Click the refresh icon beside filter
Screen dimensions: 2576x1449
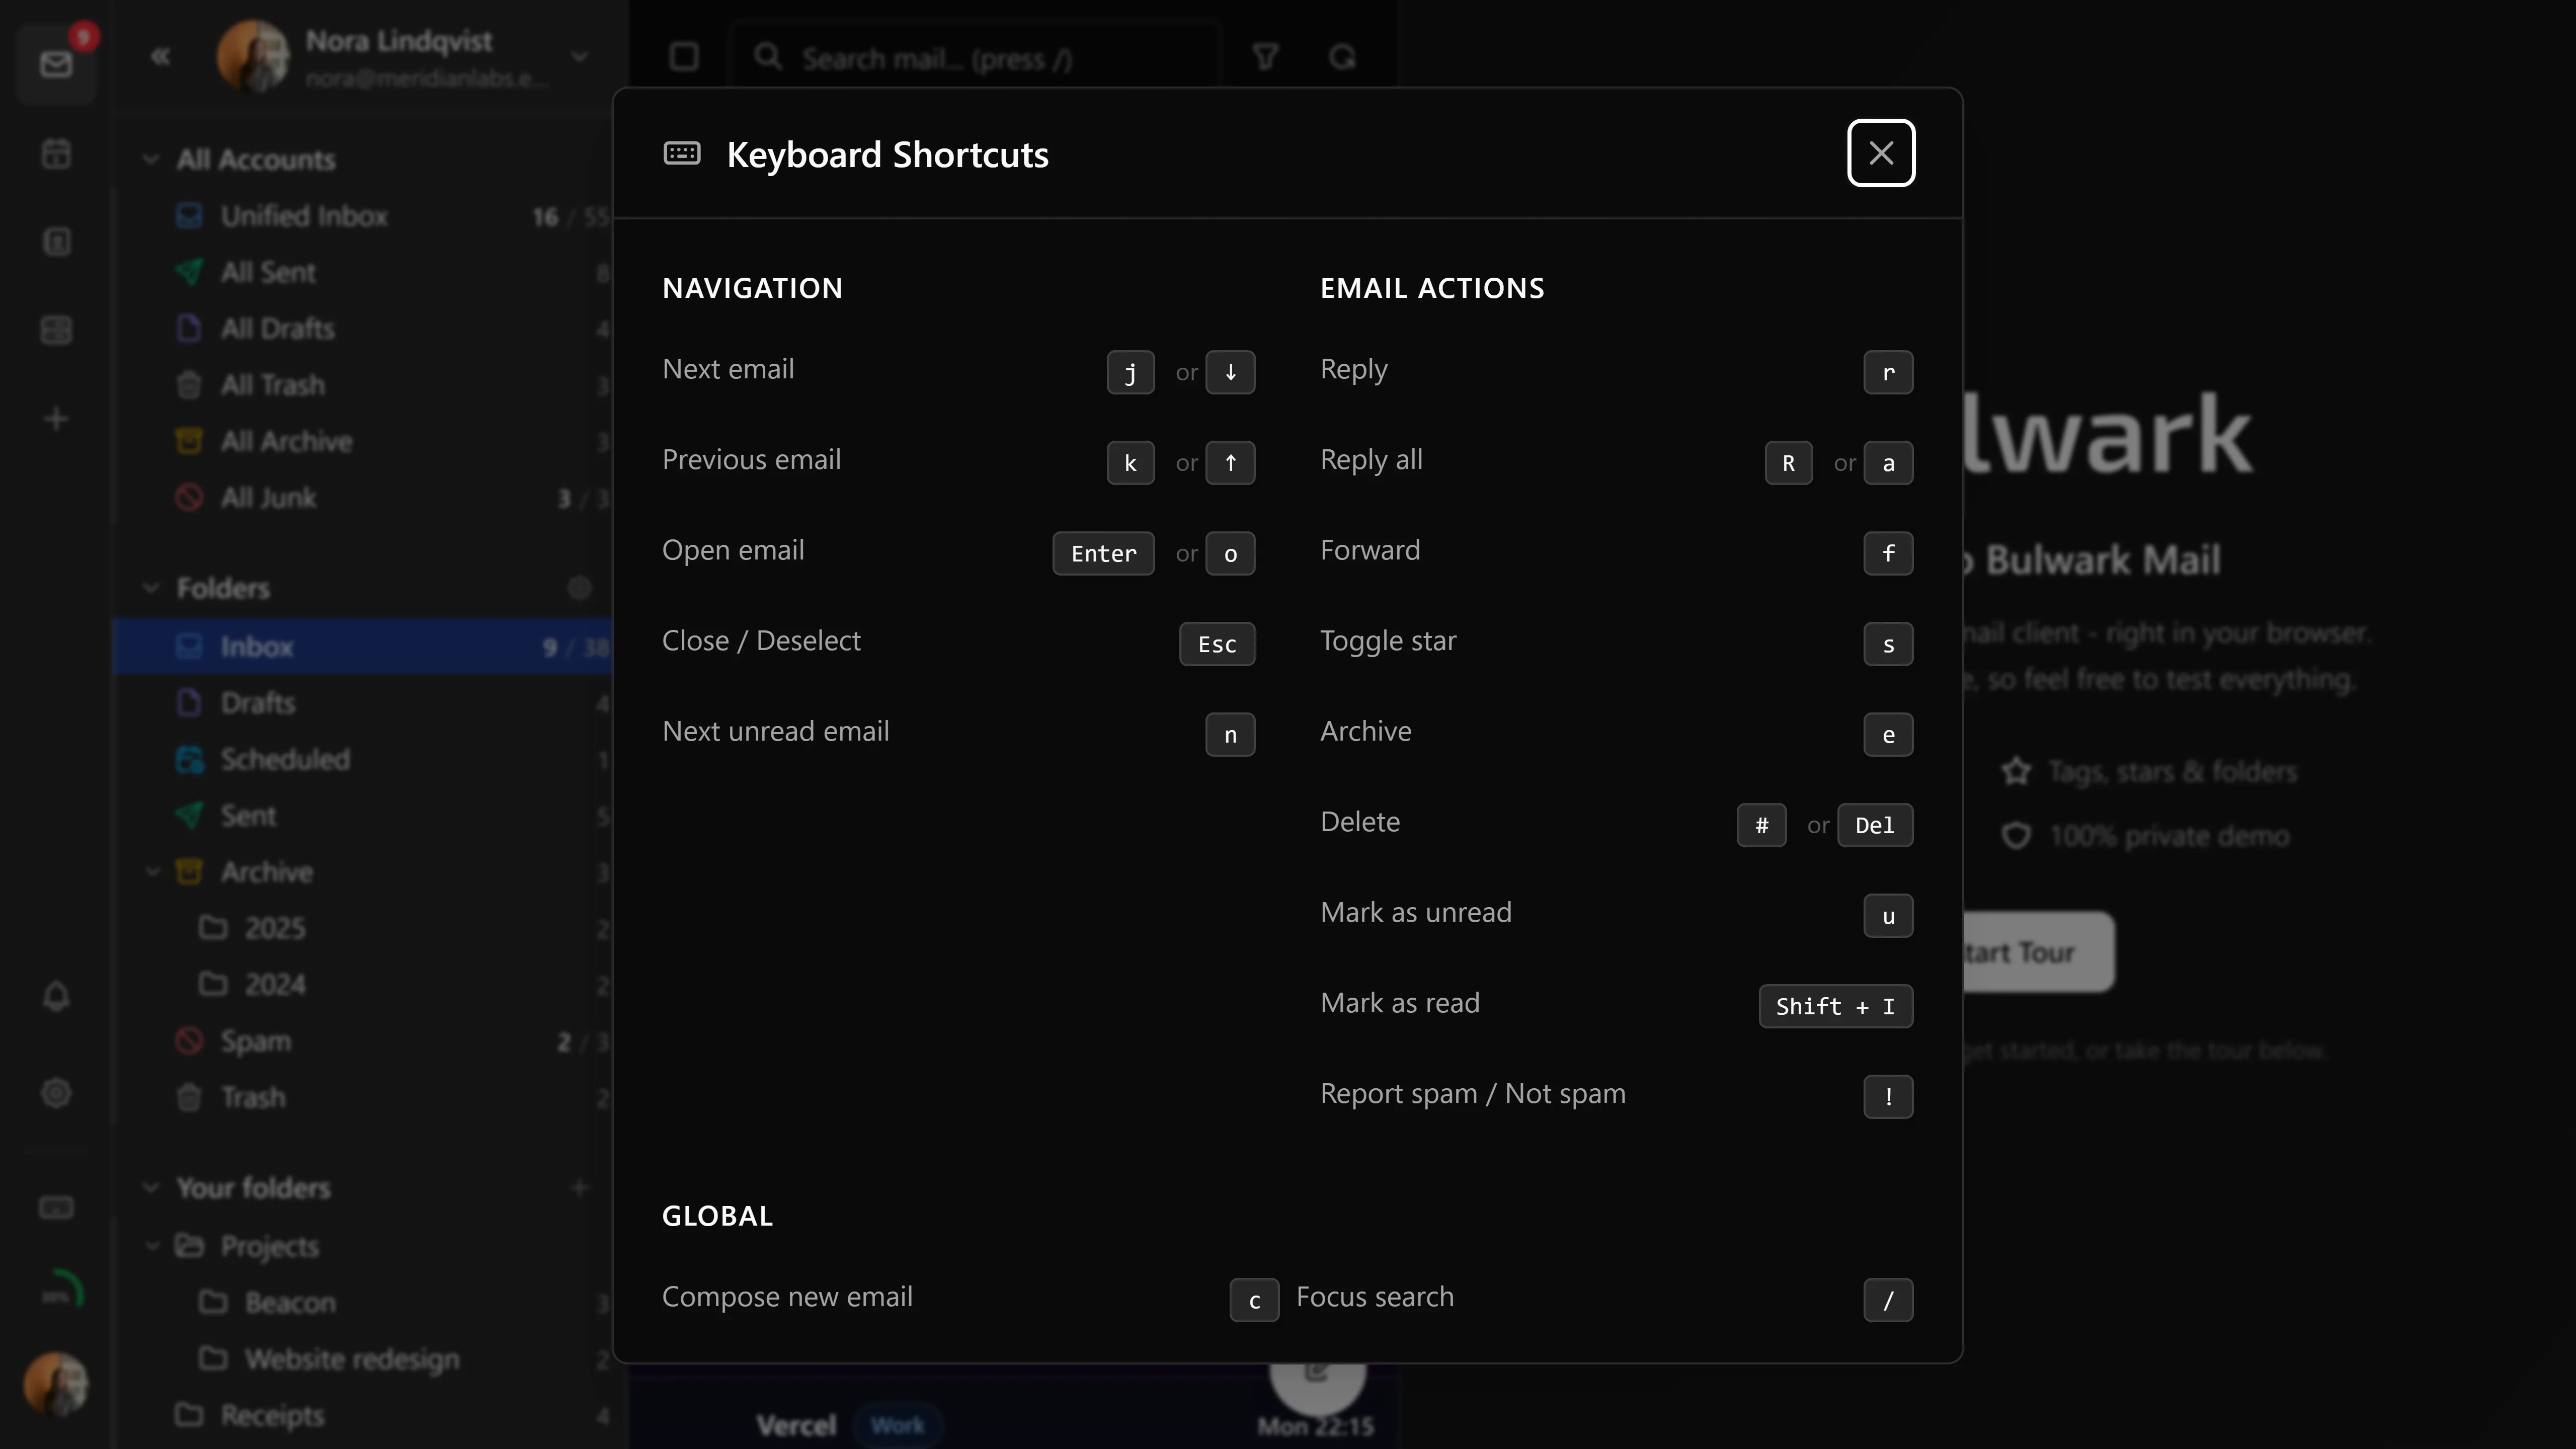pyautogui.click(x=1342, y=57)
